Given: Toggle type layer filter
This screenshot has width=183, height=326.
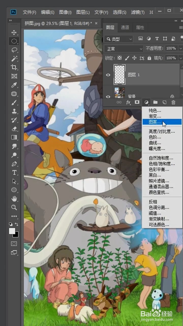Looking at the screenshot, I should point(157,39).
